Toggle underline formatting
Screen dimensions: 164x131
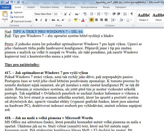pos(46,20)
